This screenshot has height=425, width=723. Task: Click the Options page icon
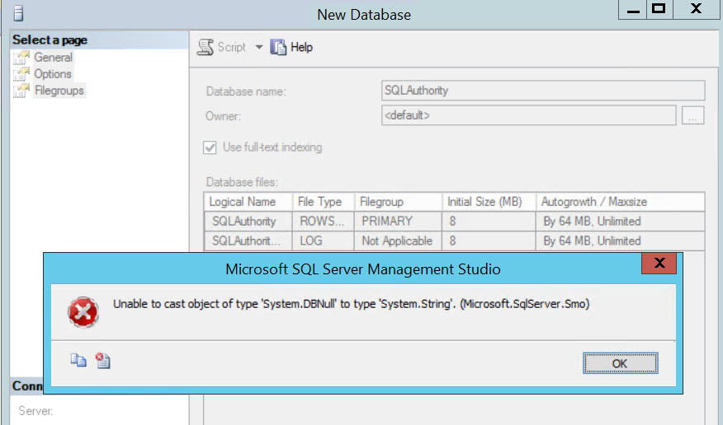click(21, 74)
